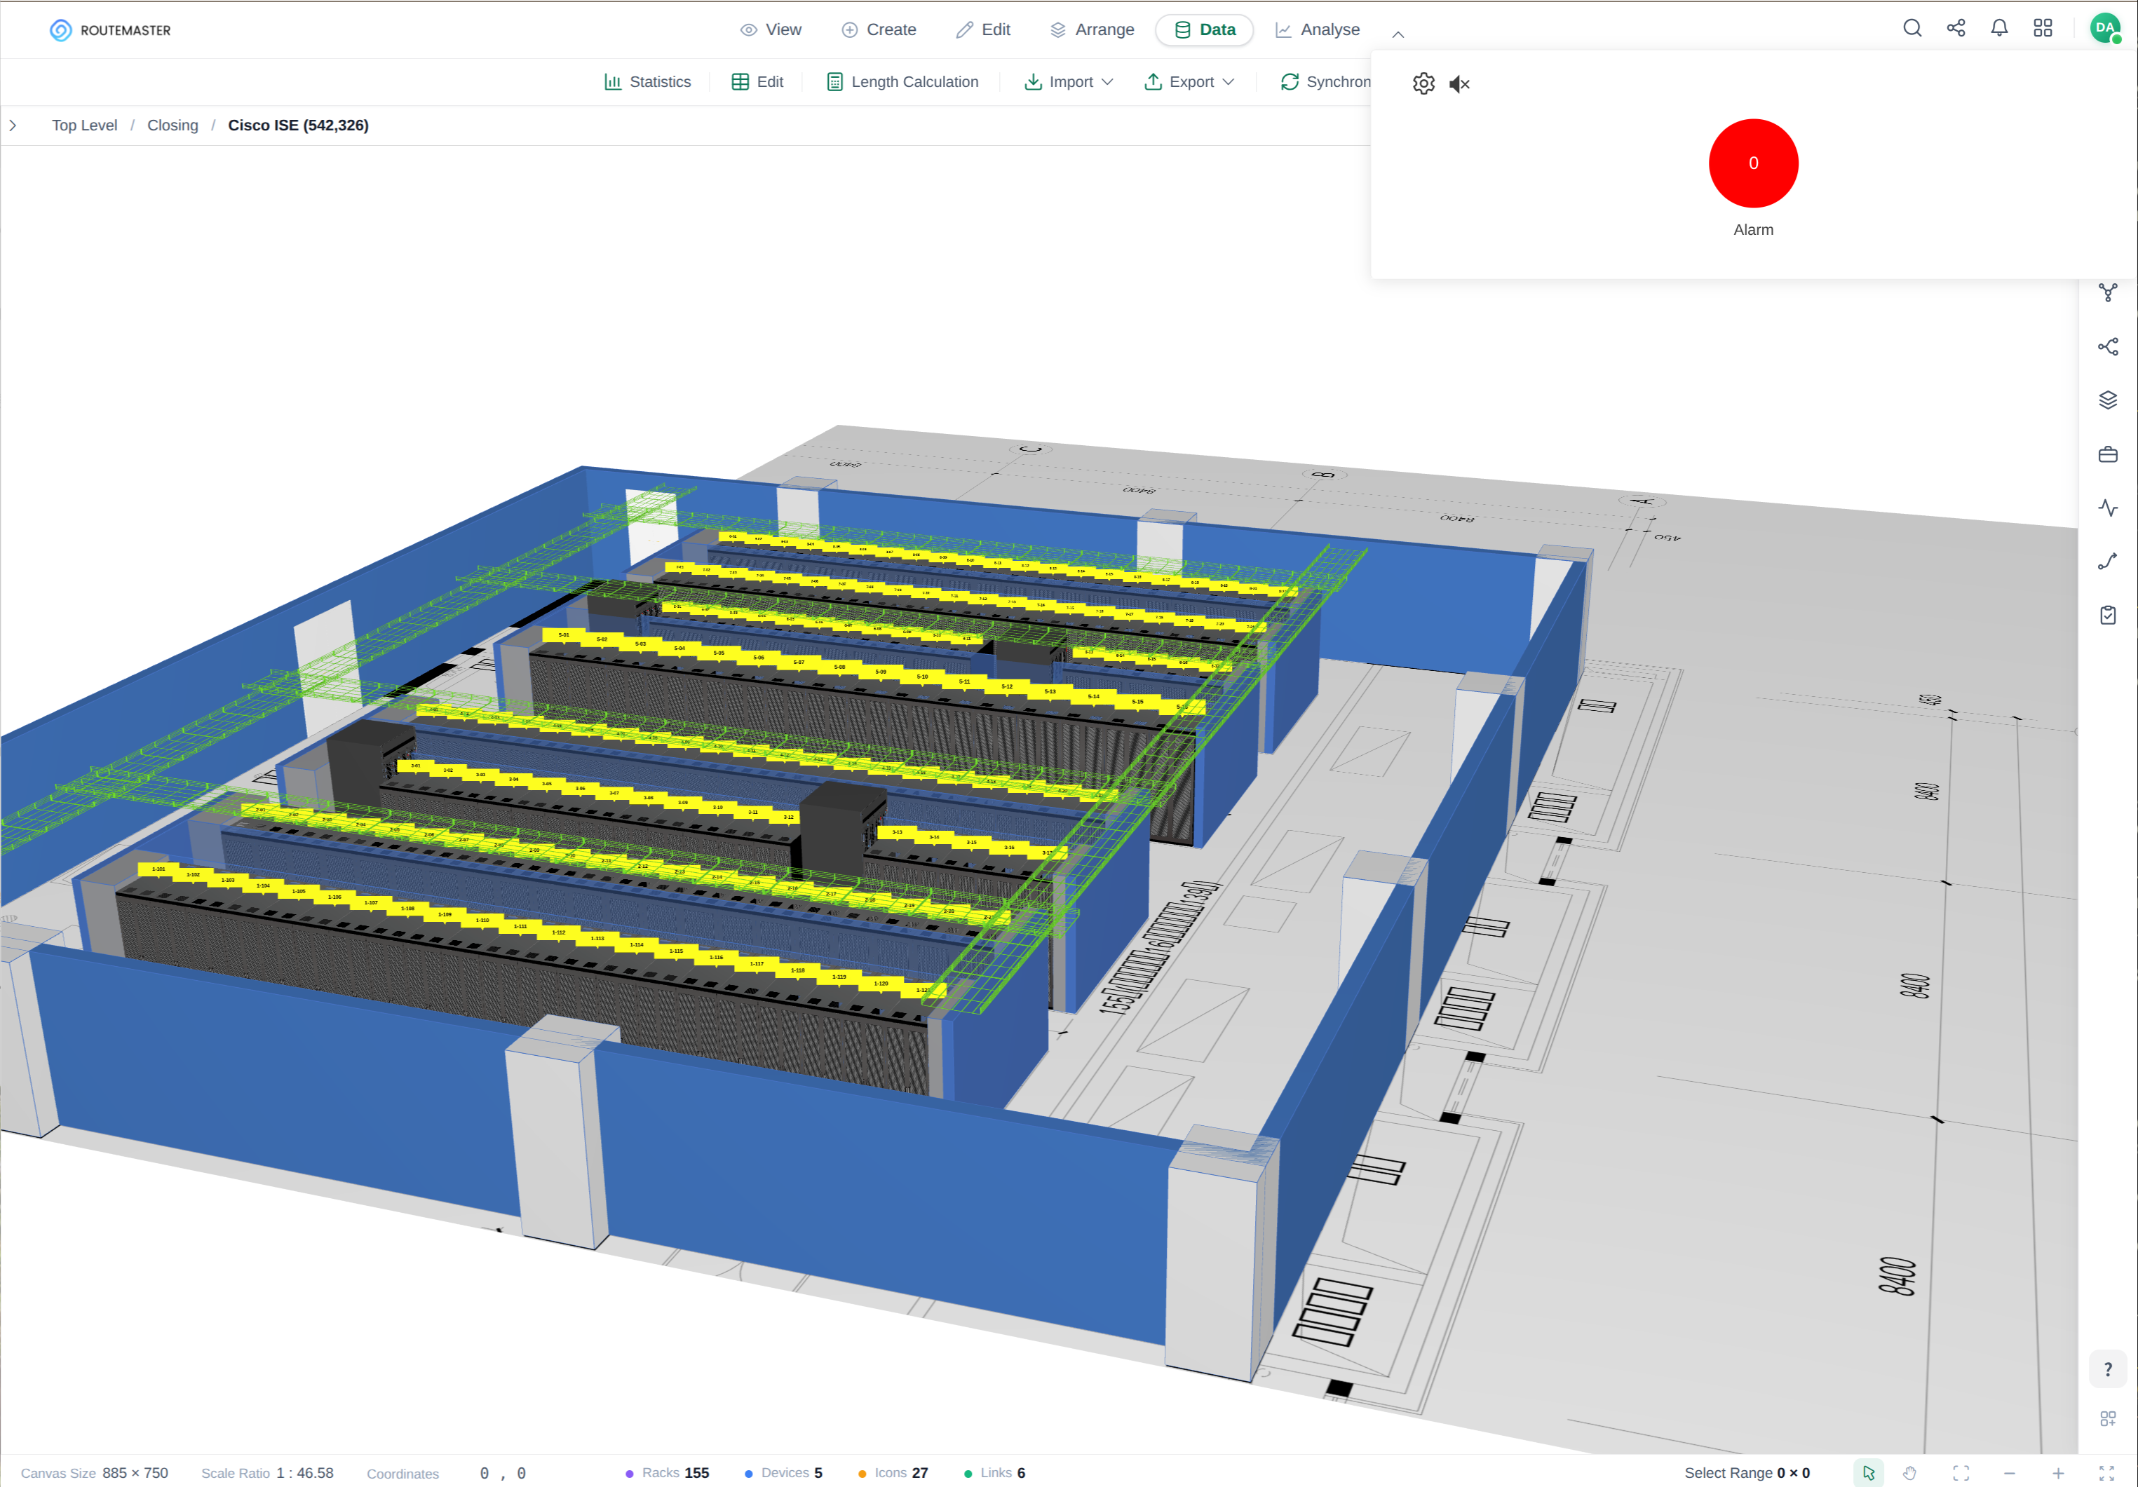Zoom in with plus button

(x=2058, y=1473)
